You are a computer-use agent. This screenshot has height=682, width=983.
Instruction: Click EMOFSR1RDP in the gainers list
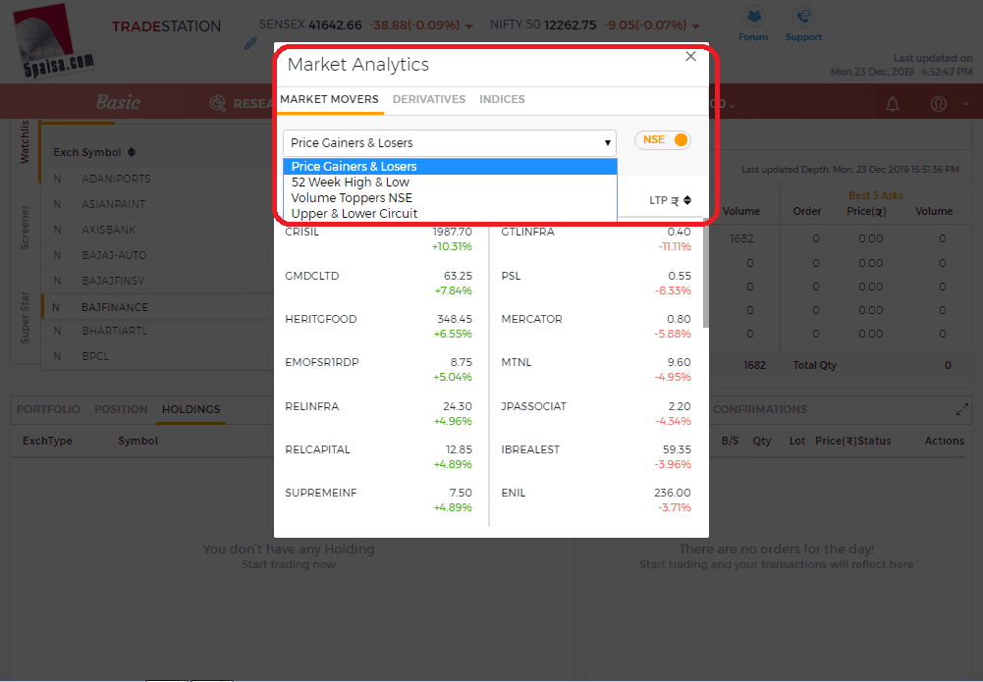321,363
